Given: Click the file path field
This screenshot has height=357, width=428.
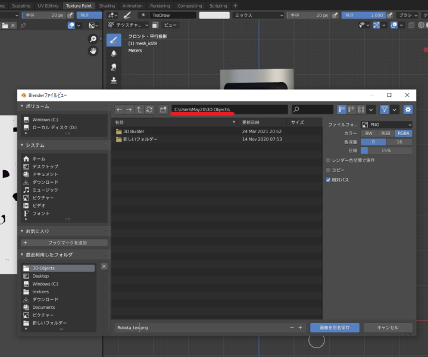Looking at the screenshot, I should pos(230,109).
